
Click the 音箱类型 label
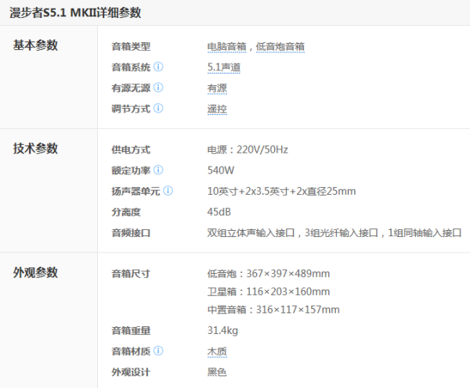coord(131,47)
